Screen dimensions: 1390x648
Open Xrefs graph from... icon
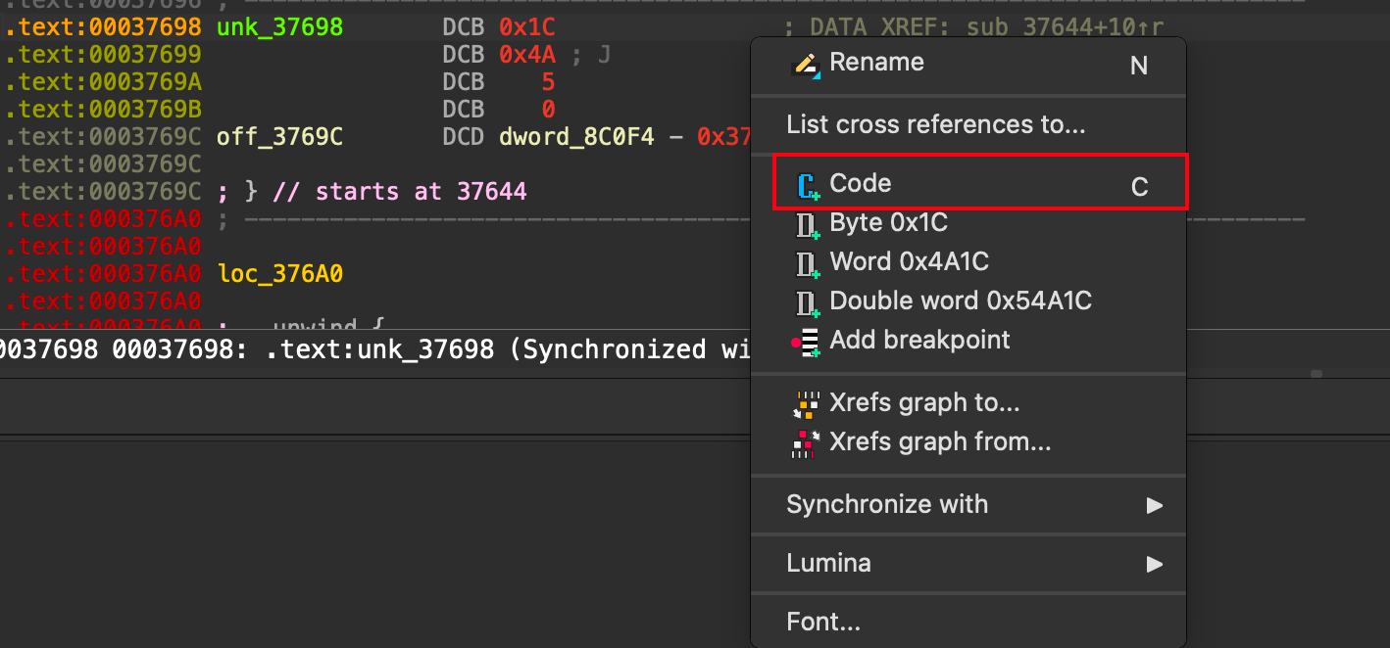tap(807, 443)
